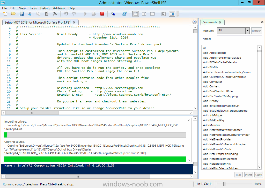Click the Insert button in Commands pane
Screen dimensions: 265x188
click(x=248, y=175)
